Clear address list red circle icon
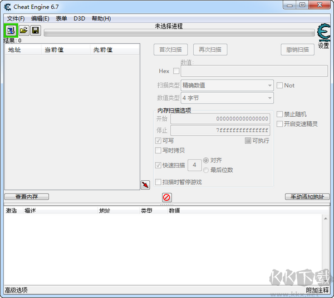334x298 pixels. [166, 197]
